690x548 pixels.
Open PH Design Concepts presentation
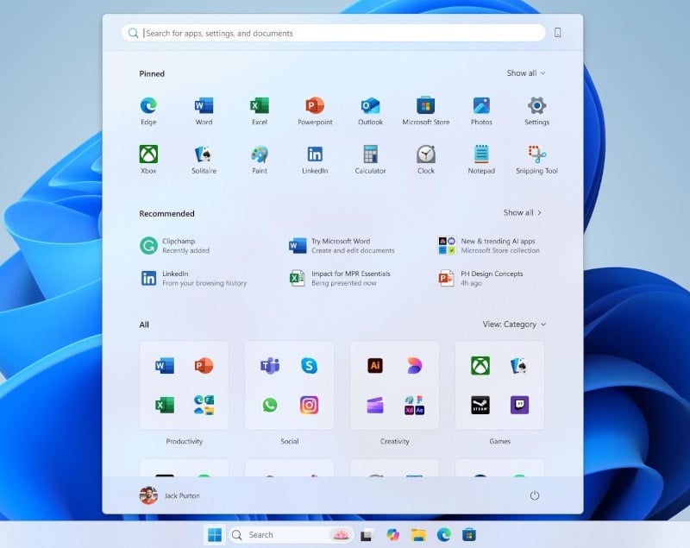point(480,278)
